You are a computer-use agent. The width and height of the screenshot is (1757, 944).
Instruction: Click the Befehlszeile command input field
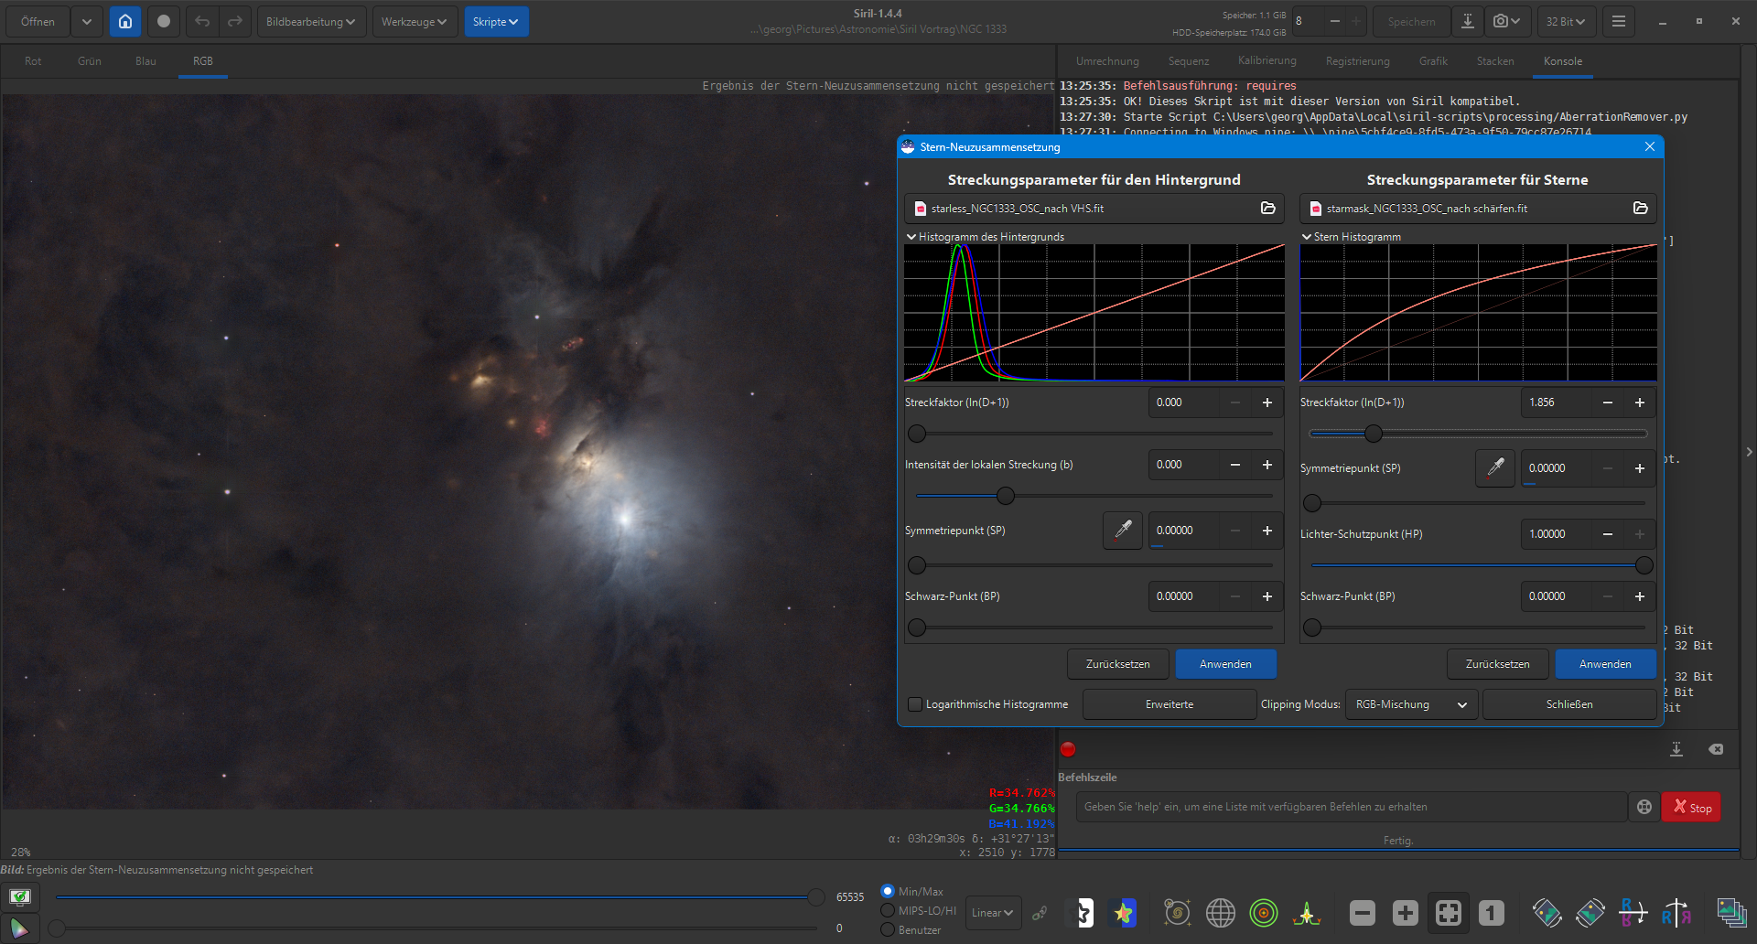tap(1350, 807)
